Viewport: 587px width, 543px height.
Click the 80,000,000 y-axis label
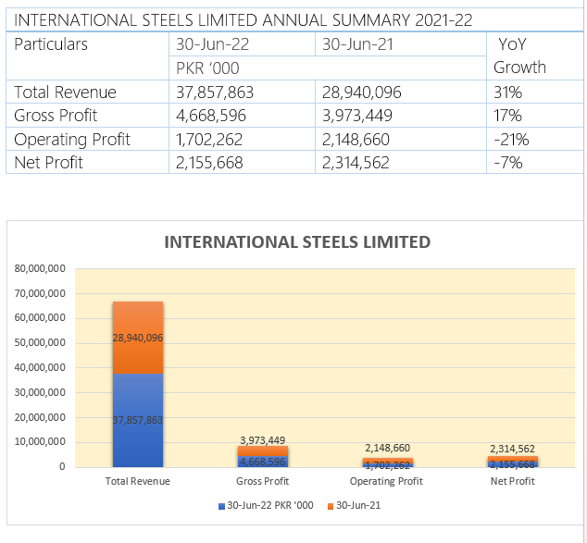(x=40, y=269)
